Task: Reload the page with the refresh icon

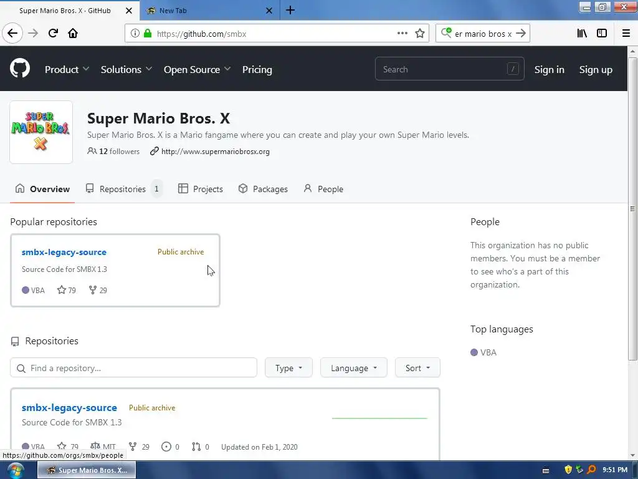Action: coord(53,34)
